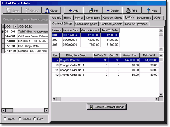Click job list horizontal scroll right arrow
Screen dimensions: 170x127
(x=46, y=110)
